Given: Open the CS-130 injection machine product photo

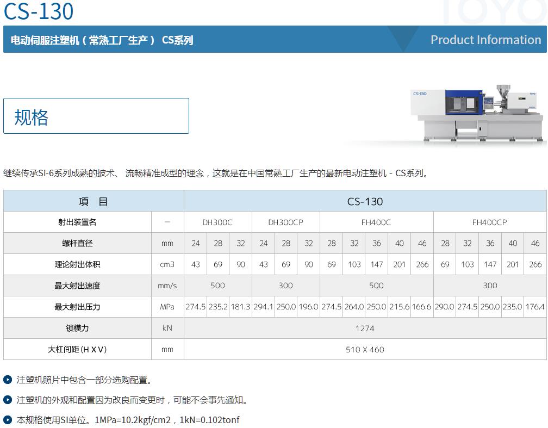Looking at the screenshot, I should coord(478,113).
